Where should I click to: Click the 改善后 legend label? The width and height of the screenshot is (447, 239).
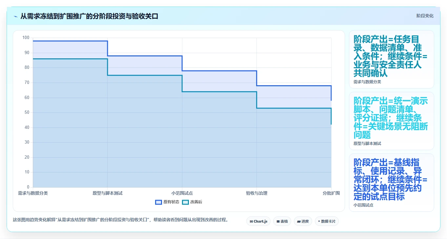coord(196,202)
